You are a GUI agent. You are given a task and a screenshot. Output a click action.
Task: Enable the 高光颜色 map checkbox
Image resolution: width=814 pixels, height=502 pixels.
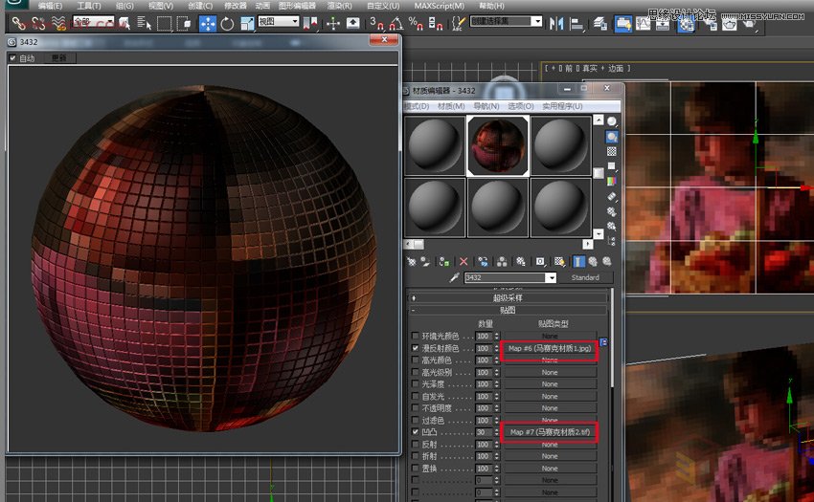[415, 360]
